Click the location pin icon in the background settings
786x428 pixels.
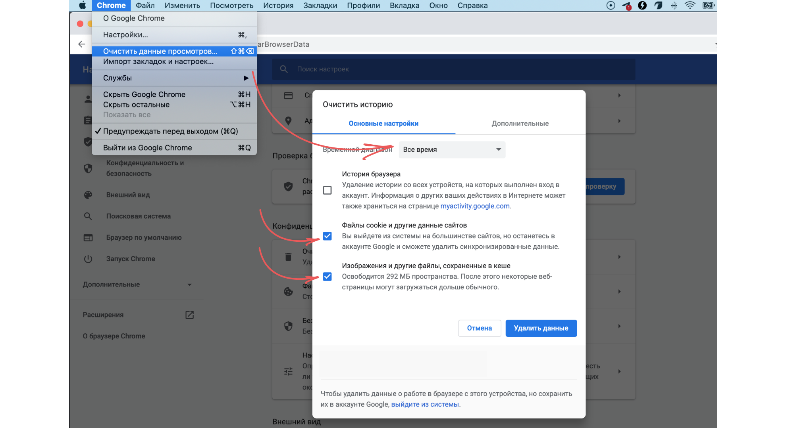(289, 121)
